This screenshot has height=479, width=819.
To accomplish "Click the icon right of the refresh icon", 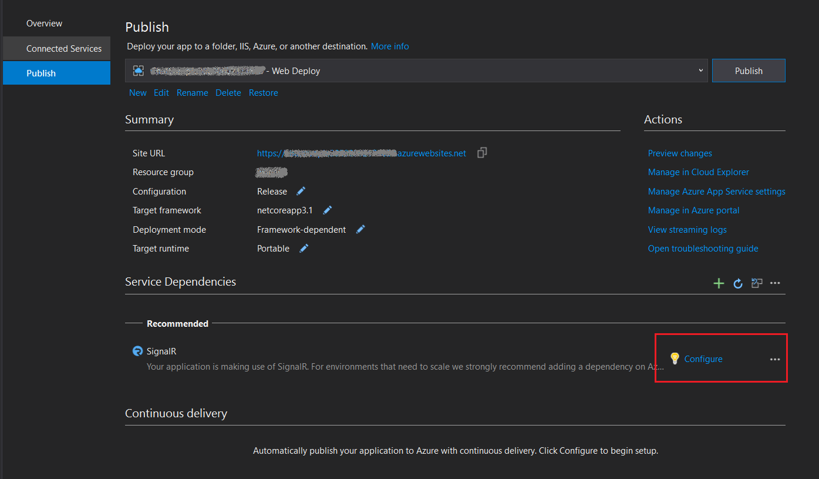I will coord(757,283).
